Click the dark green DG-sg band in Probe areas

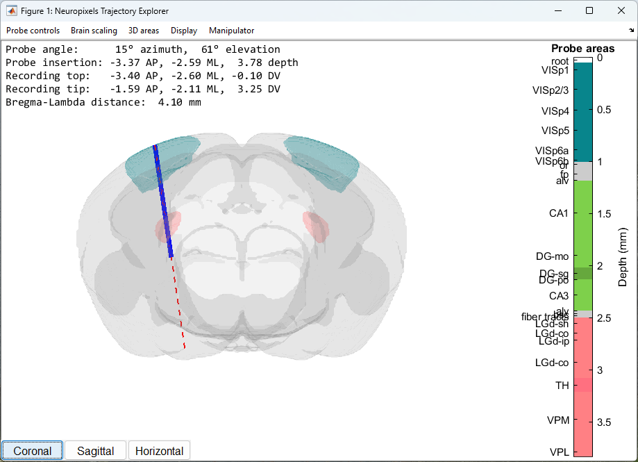(582, 273)
